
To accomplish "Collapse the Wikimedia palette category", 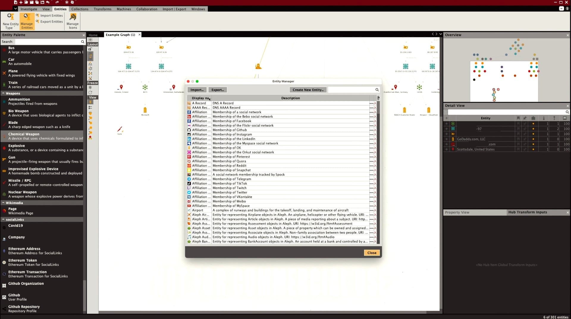I will tap(3, 203).
